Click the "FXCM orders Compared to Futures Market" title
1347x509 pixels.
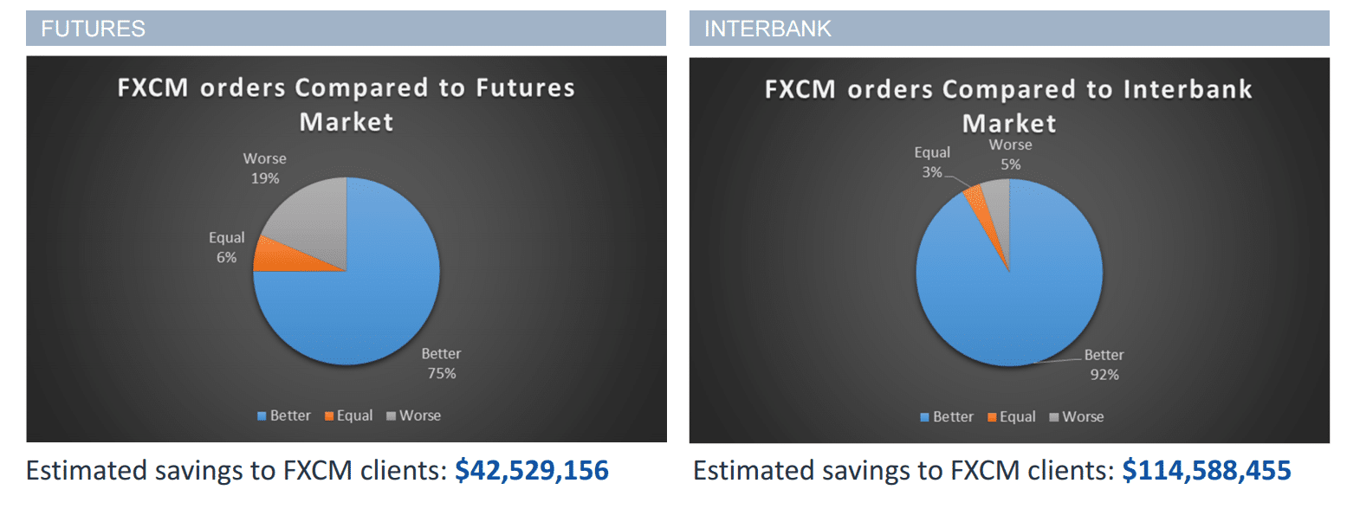[x=346, y=104]
